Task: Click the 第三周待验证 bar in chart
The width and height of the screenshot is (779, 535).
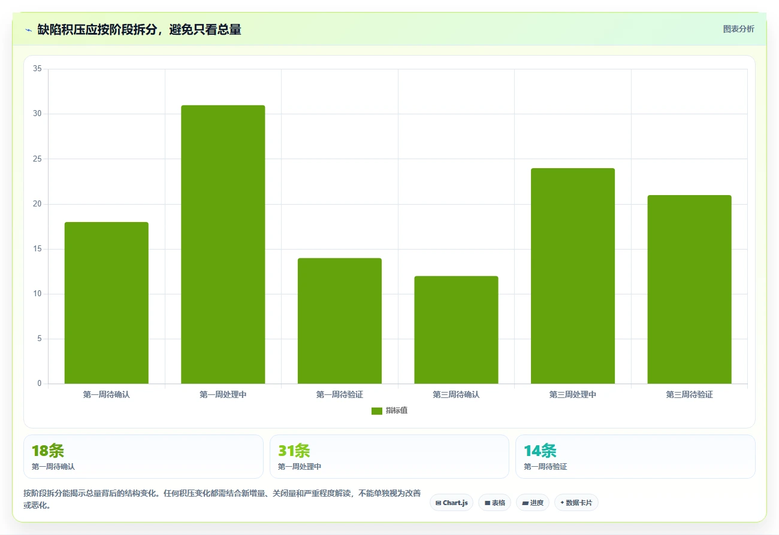Action: point(689,289)
